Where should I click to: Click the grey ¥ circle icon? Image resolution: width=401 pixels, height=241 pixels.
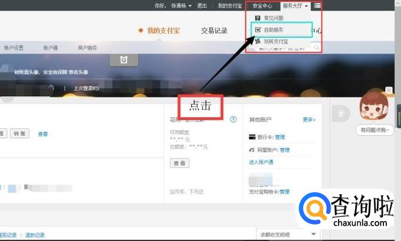pyautogui.click(x=341, y=113)
